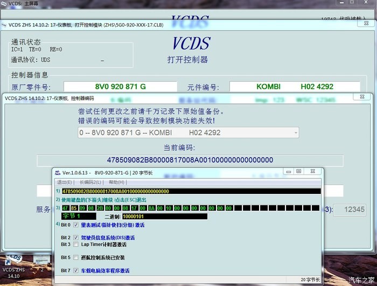Select byte 10 cell
This screenshot has width=377, height=286.
coord(169,208)
